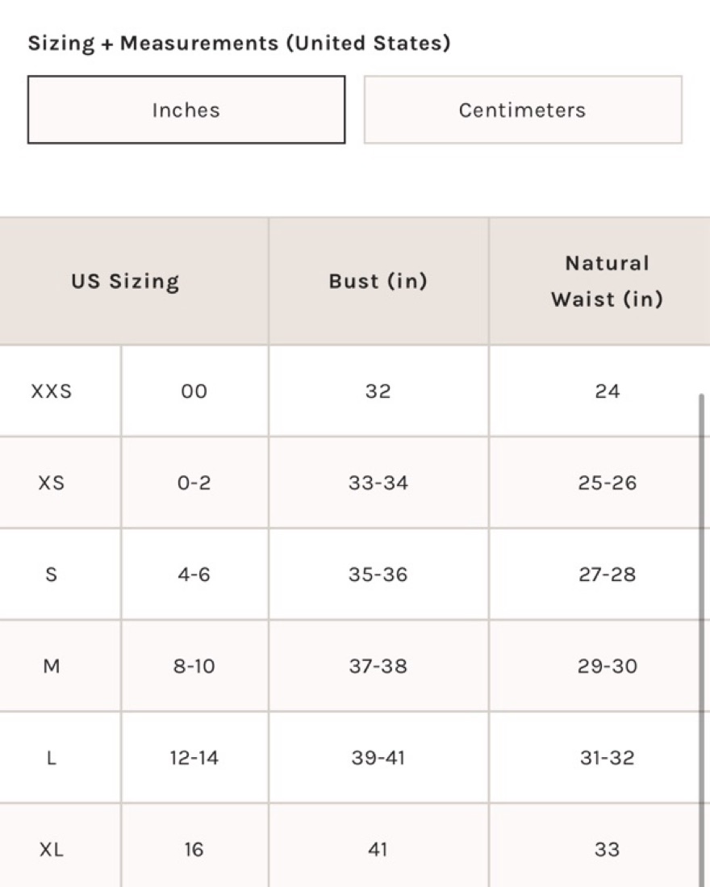Click the 25-26 waist measurement cell
The image size is (710, 887).
click(x=607, y=483)
